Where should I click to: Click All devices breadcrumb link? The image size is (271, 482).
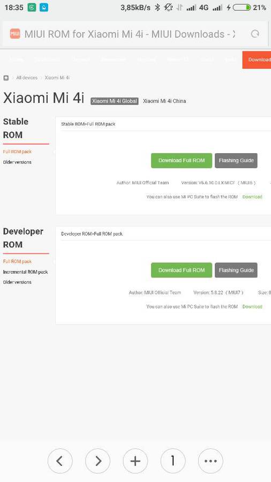(27, 78)
